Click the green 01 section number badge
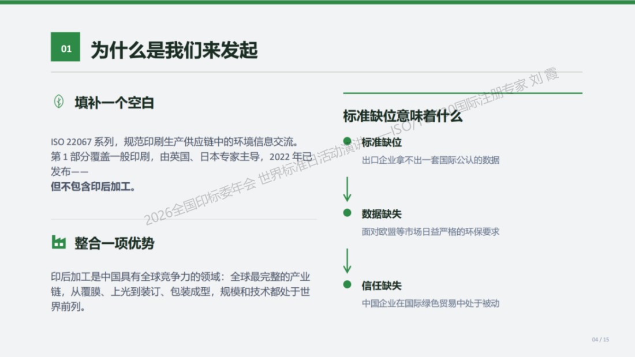Viewport: 635px width, 357px height. [65, 47]
